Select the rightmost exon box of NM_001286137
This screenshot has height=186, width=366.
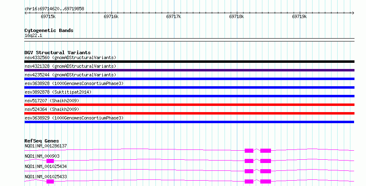click(266, 151)
